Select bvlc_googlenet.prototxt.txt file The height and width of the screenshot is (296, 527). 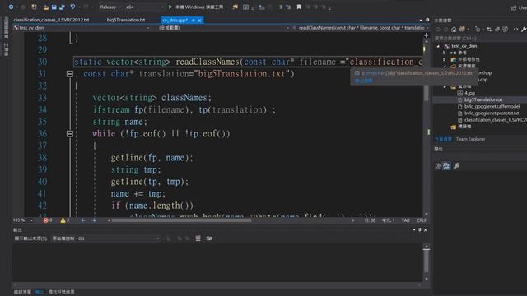492,113
